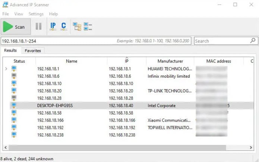Select the DESKTOP-EHPG9SS name

coord(55,106)
